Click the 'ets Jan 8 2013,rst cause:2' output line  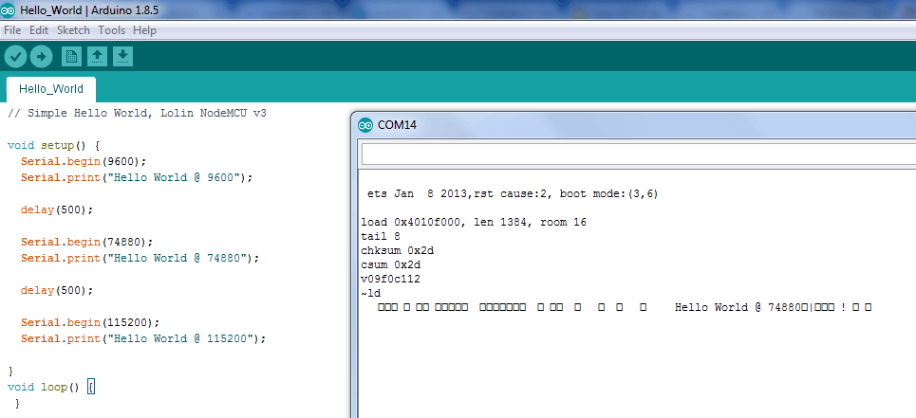click(x=513, y=194)
